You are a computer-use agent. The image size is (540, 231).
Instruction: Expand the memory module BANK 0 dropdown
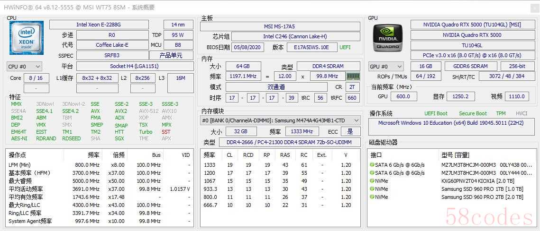[280, 121]
